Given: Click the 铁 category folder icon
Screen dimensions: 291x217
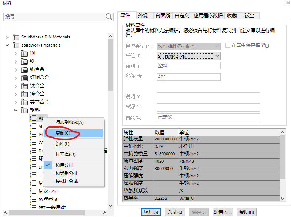Looking at the screenshot, I should [24, 62].
